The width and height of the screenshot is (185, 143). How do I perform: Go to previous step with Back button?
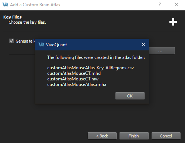coord(102,136)
